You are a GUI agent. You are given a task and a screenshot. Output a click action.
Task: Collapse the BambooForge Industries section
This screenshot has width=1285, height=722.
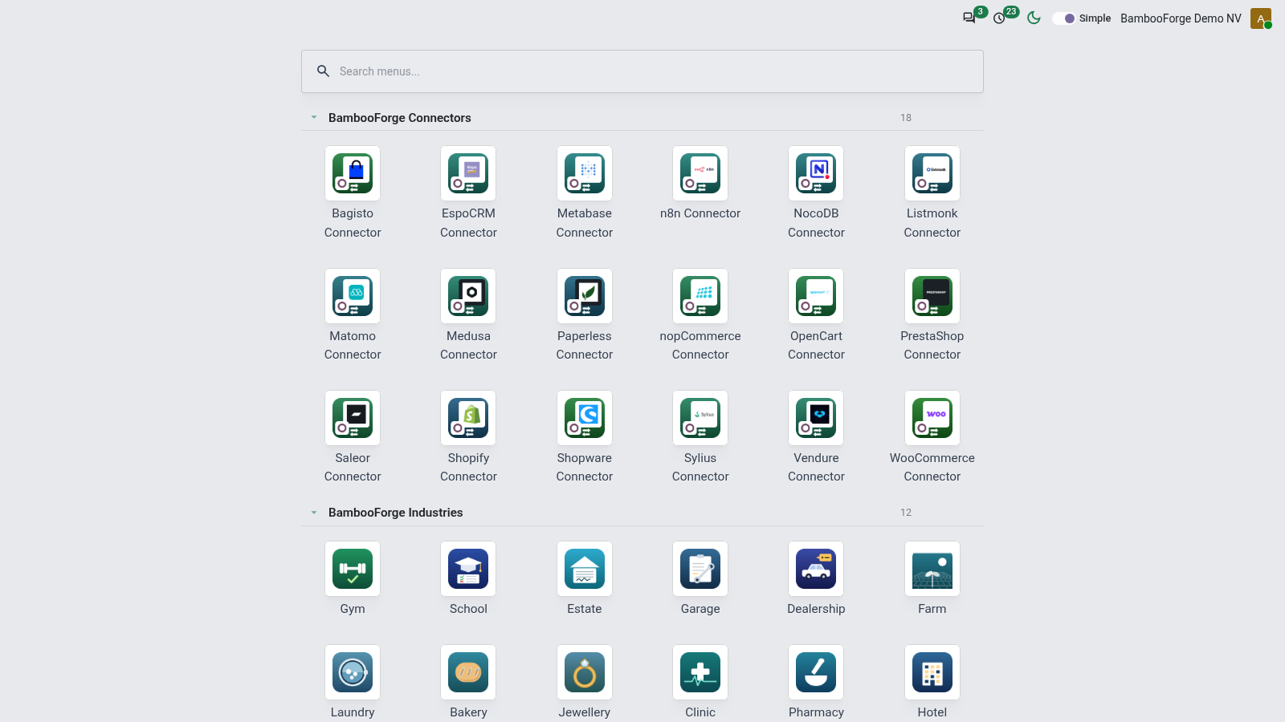(314, 512)
